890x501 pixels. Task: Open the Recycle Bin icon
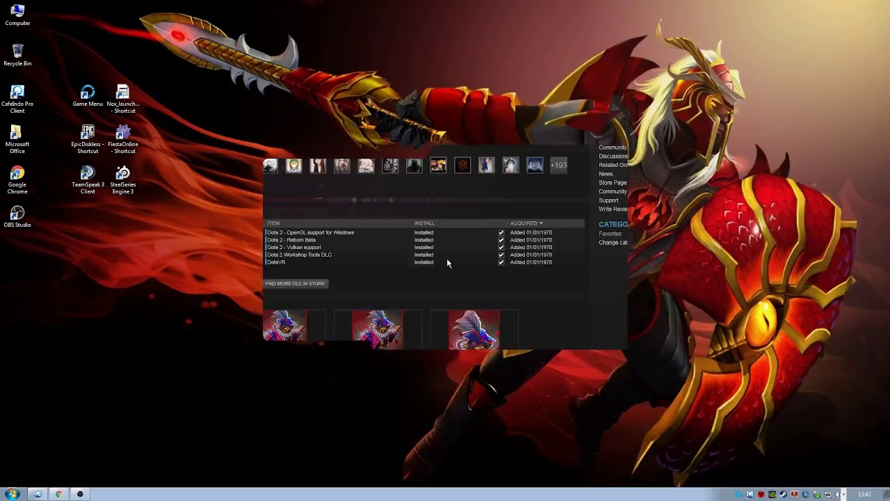(x=17, y=55)
